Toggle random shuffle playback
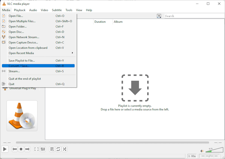225x159 pixels. click(x=65, y=149)
